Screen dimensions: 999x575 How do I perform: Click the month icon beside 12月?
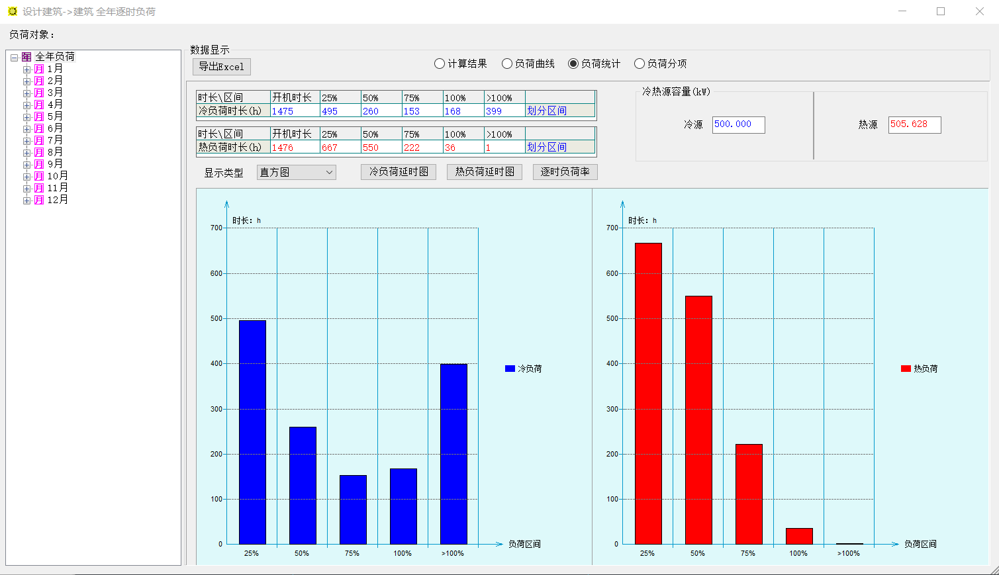[39, 200]
